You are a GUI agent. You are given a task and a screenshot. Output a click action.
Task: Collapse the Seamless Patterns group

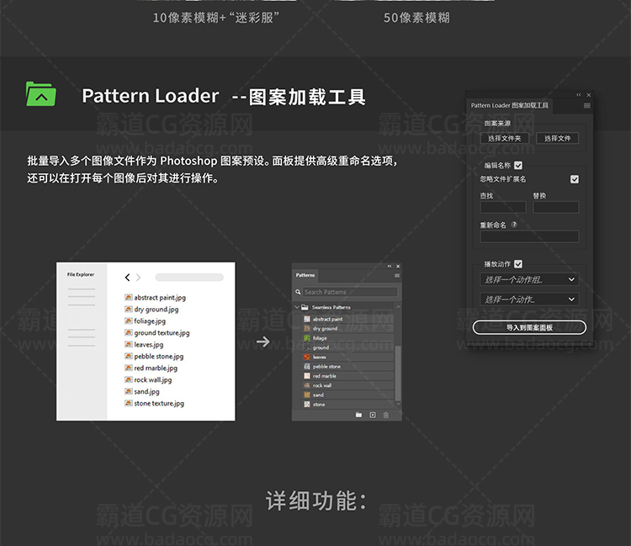[297, 308]
